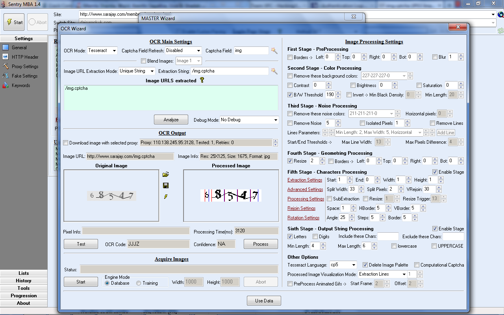The width and height of the screenshot is (504, 315).
Task: Check the Digits checkbox
Action: [315, 237]
